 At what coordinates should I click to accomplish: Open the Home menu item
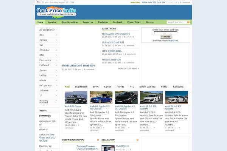click(40, 22)
